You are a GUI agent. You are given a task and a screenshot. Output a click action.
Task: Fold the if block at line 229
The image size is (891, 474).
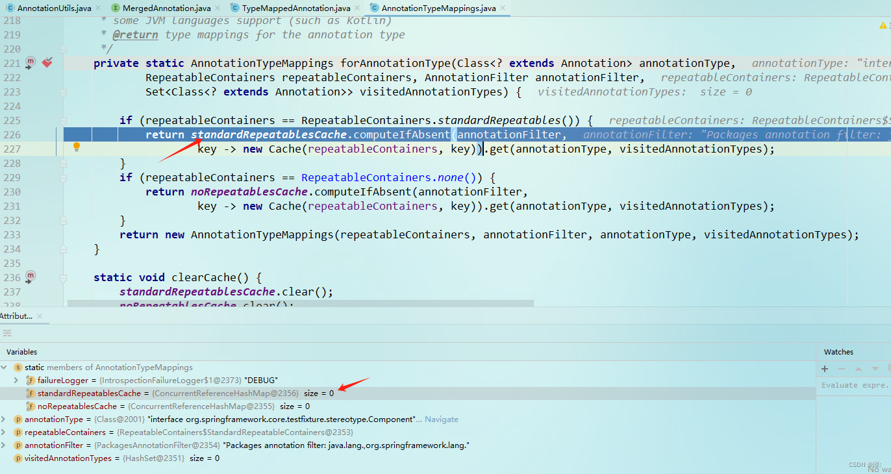click(x=63, y=178)
